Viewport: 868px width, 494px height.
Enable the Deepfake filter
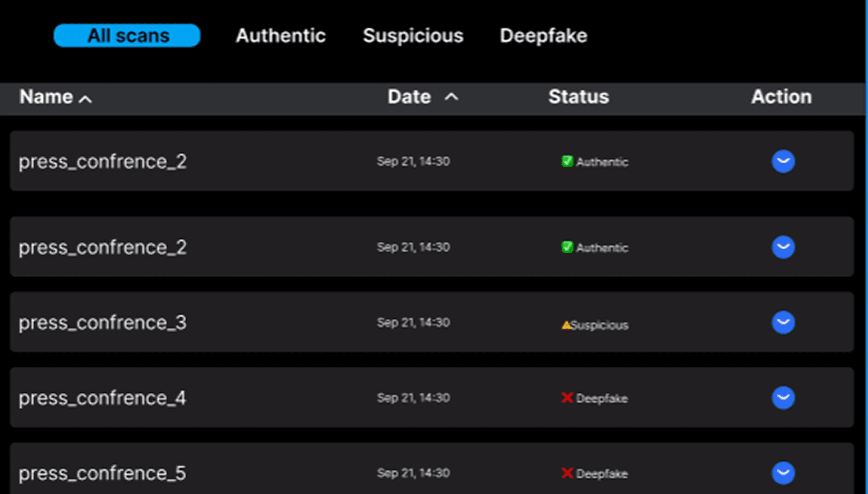click(543, 35)
